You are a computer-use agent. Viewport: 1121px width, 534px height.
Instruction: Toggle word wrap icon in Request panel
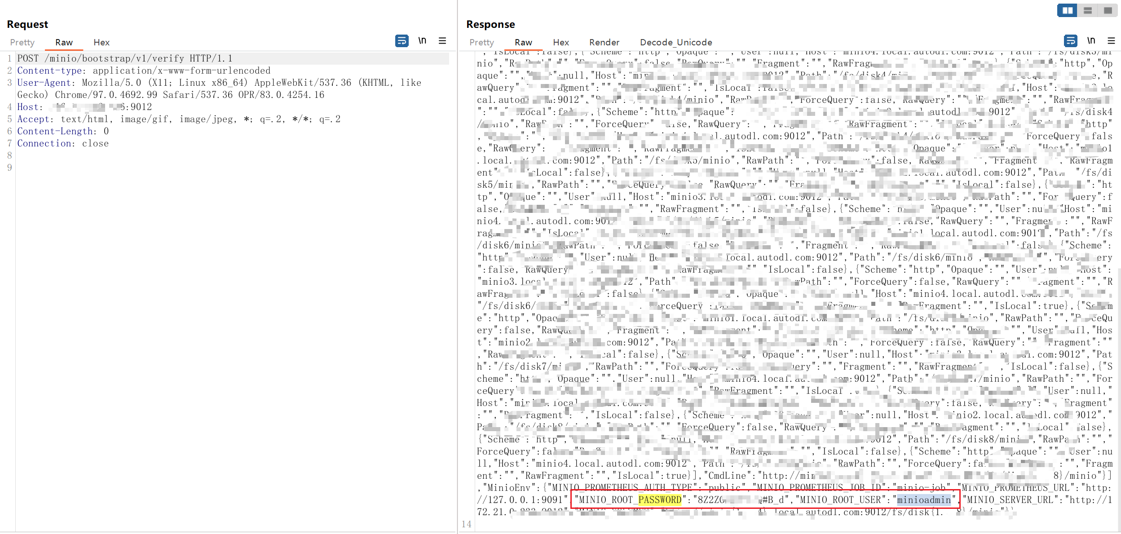click(x=402, y=41)
